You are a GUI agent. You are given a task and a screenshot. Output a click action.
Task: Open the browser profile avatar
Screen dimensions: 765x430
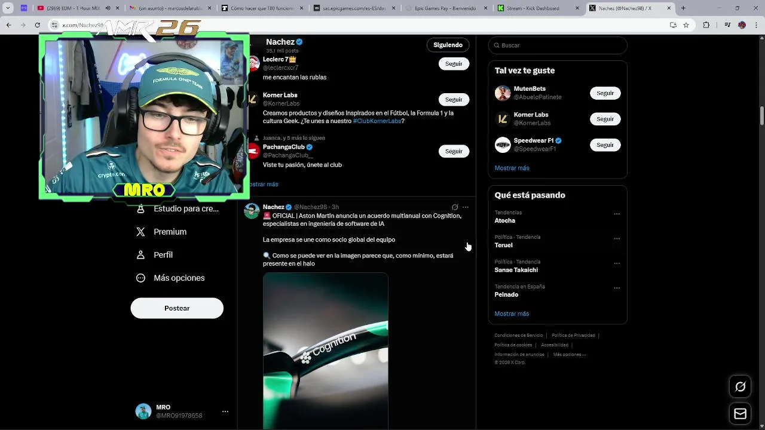[x=742, y=25]
